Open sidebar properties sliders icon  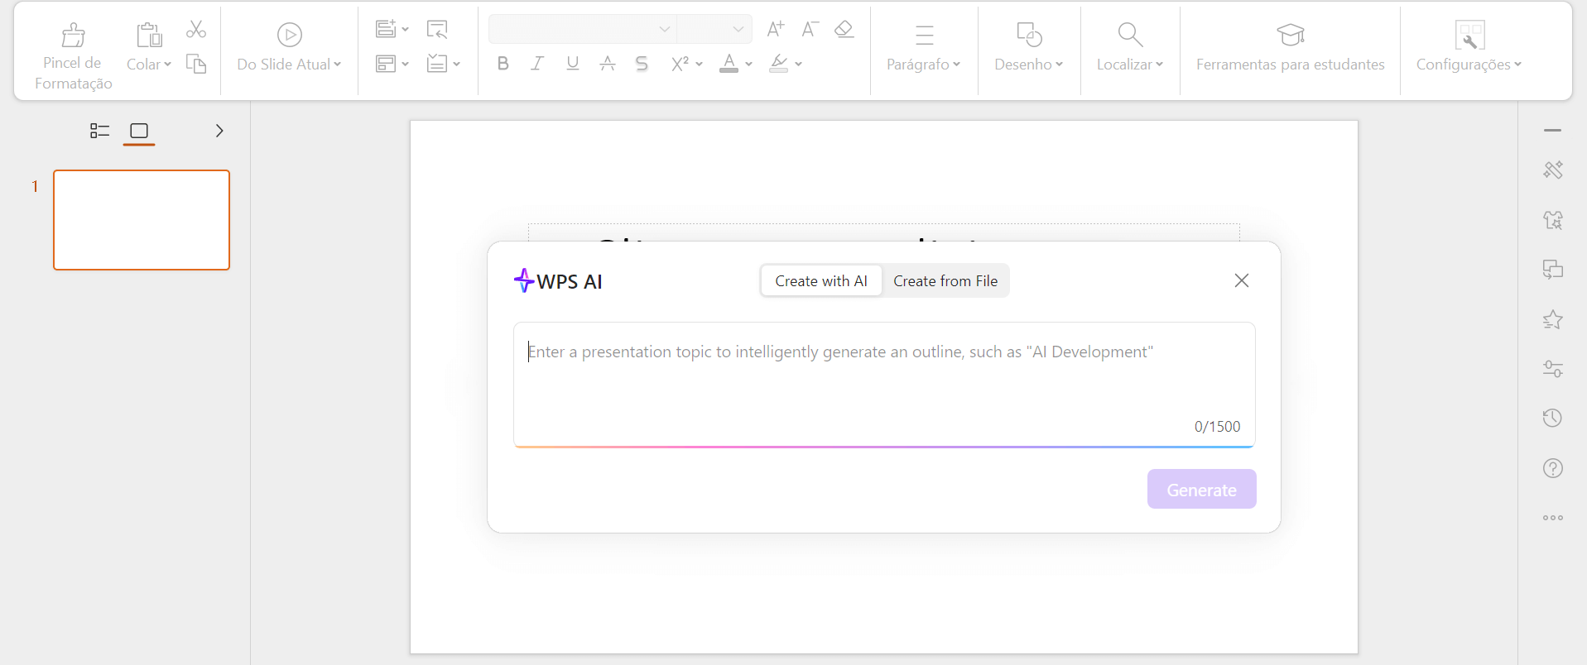1552,369
